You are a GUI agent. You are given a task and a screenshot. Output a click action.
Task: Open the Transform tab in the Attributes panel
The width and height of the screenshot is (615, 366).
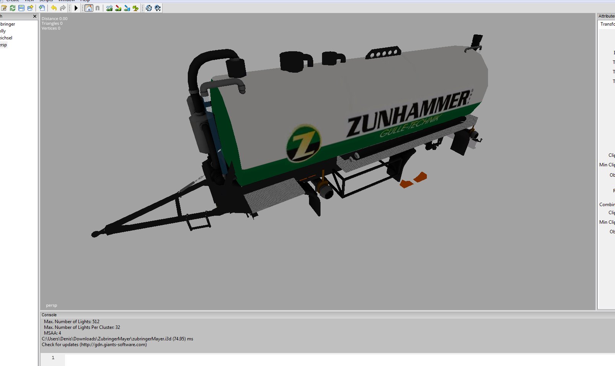(607, 24)
